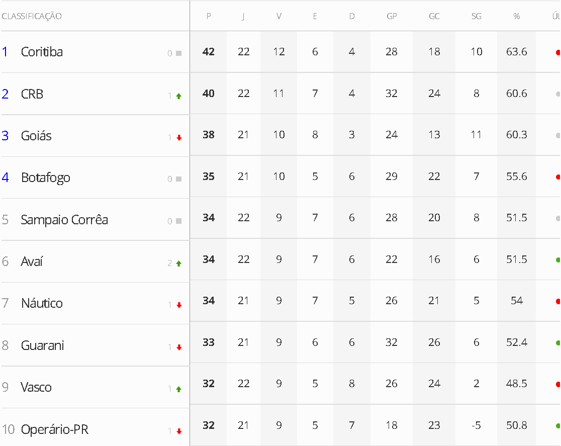Click the red down arrow beside Guarani
Screen dimensions: 561x446
pyautogui.click(x=179, y=347)
